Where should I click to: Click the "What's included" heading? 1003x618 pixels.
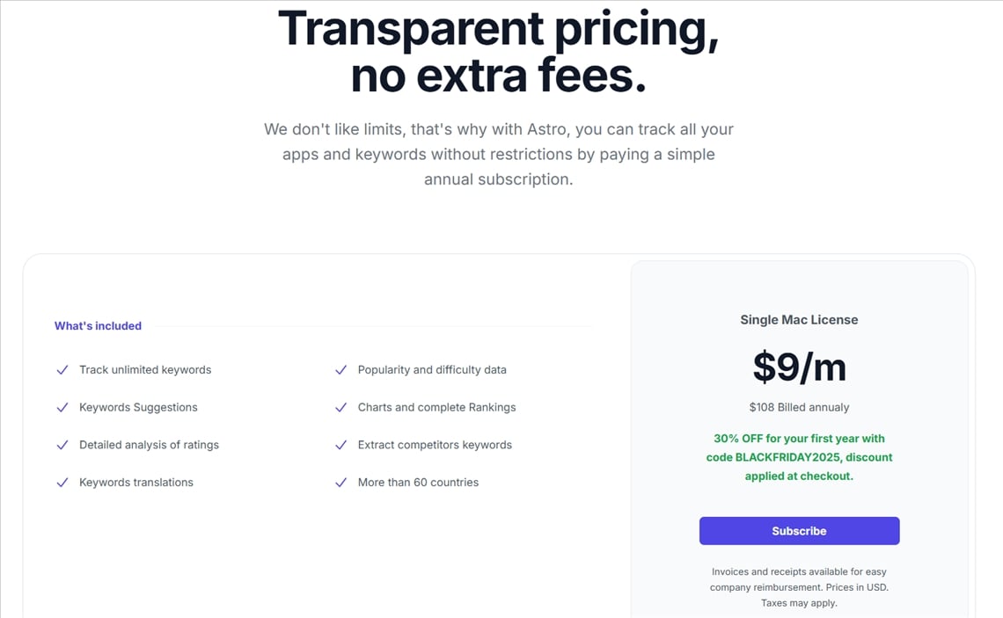point(98,326)
